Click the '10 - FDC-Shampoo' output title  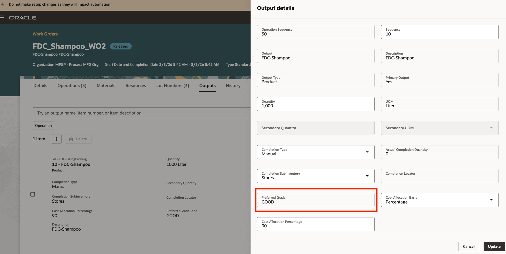(x=71, y=164)
